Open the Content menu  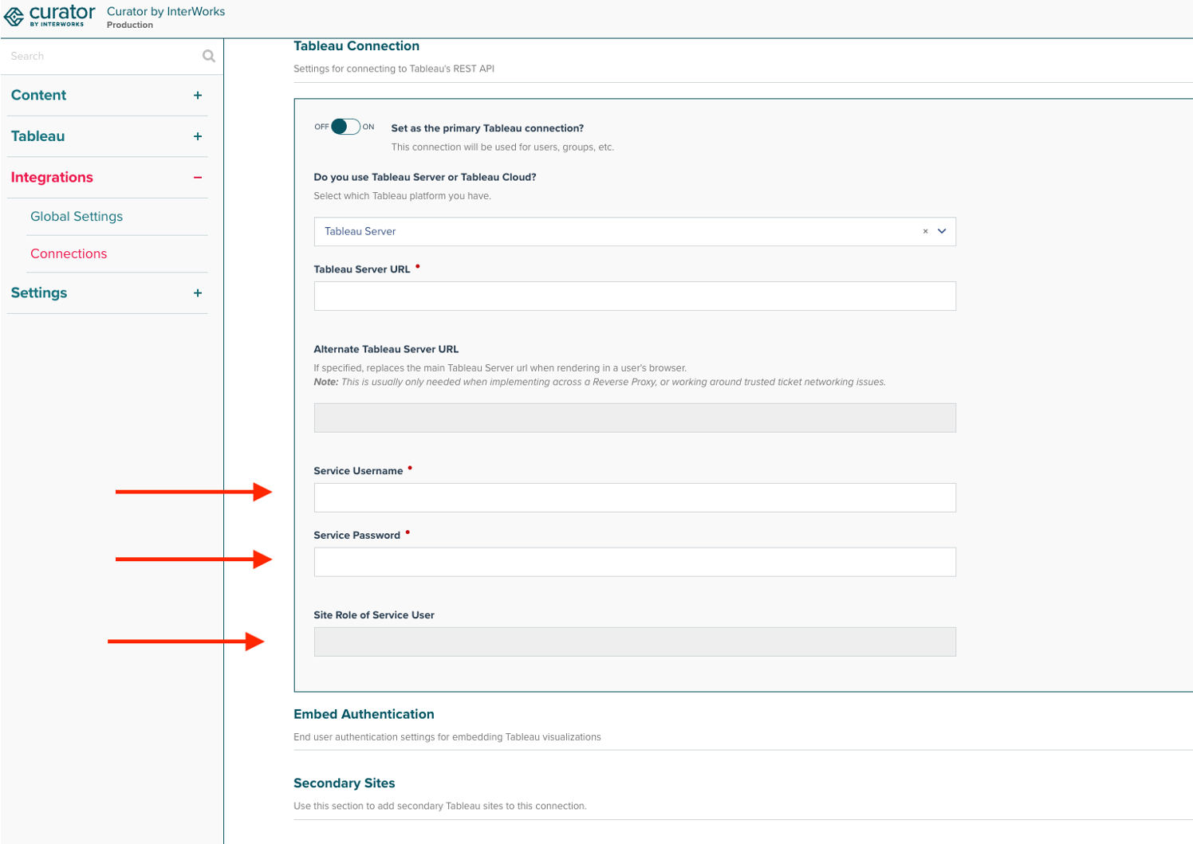pyautogui.click(x=38, y=95)
